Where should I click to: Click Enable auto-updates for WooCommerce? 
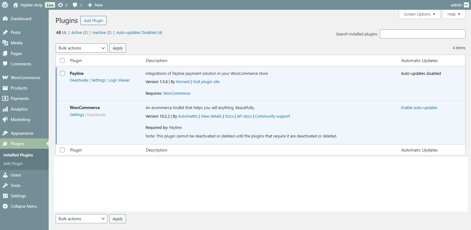pyautogui.click(x=419, y=108)
